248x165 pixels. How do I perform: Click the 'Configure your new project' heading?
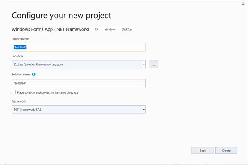coord(61,16)
